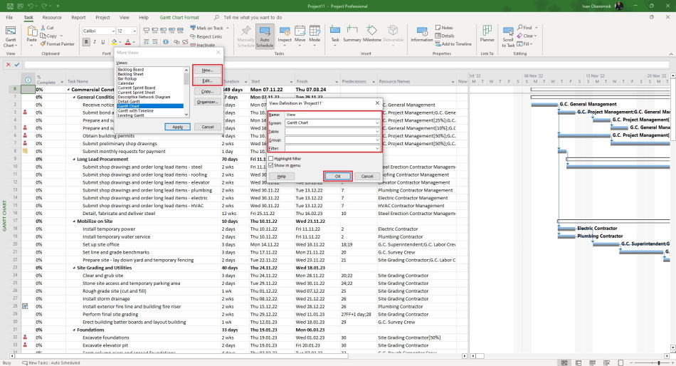Screen dimensions: 676x366
Task: Open the Report ribbon tab
Action: [78, 17]
